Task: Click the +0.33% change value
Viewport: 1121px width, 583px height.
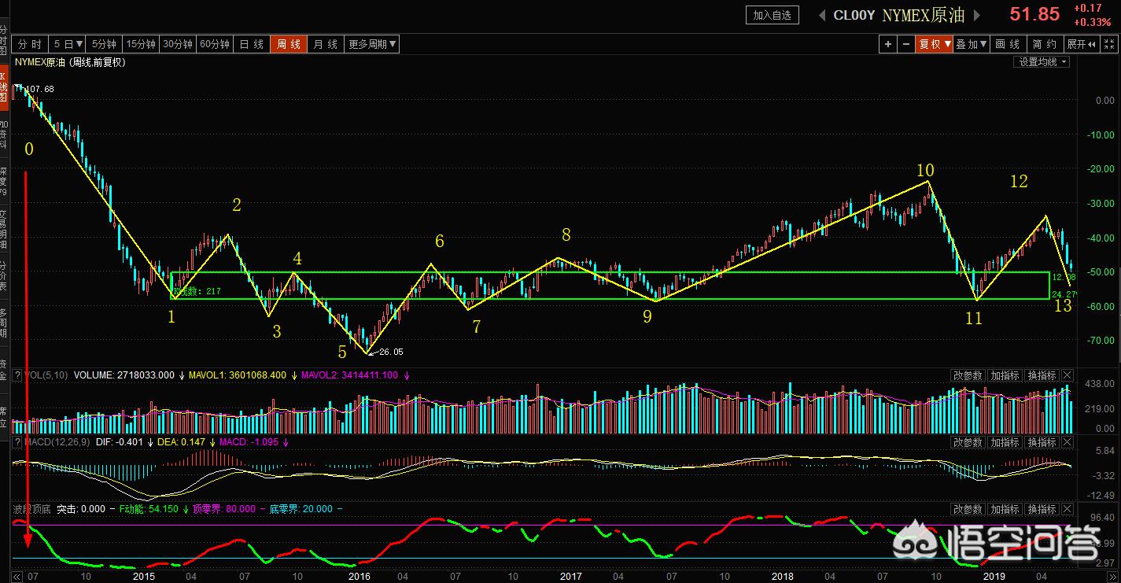Action: 1093,22
